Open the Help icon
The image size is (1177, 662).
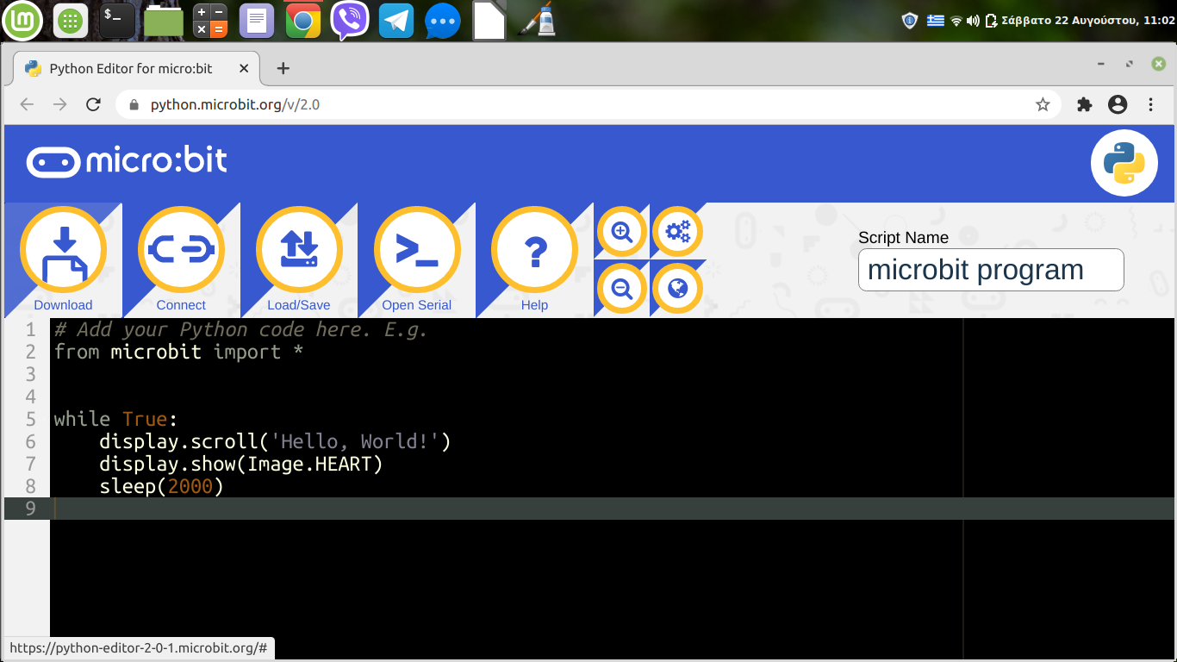point(535,251)
